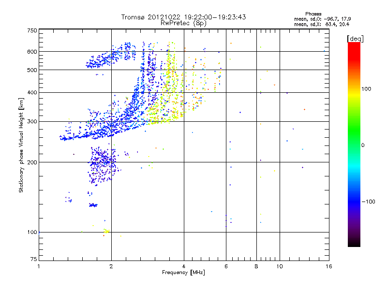
Task: Click the plot title 'Tromsø 20121022 19:22:00-19:23:43'
Action: click(183, 17)
